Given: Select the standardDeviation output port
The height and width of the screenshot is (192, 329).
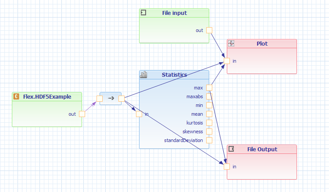Looking at the screenshot, I should point(209,140).
